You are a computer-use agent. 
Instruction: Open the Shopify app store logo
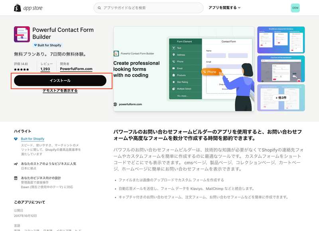tap(28, 8)
